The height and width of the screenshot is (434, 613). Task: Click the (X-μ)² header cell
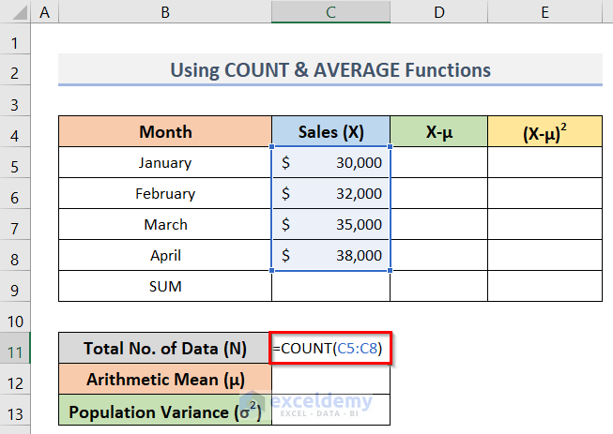coord(544,132)
